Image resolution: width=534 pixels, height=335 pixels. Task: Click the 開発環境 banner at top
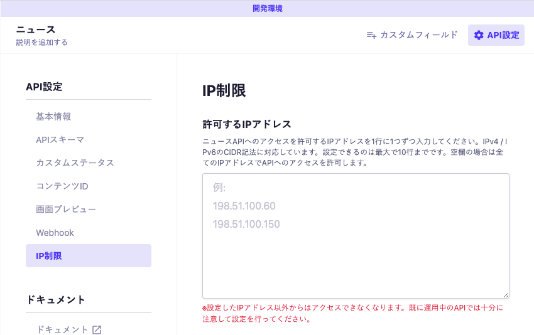[267, 8]
